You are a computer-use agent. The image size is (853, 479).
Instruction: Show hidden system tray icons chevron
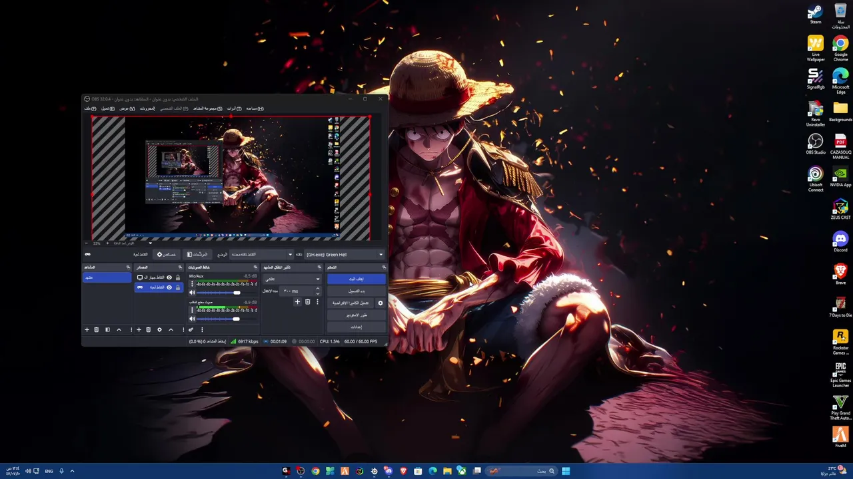pyautogui.click(x=72, y=471)
